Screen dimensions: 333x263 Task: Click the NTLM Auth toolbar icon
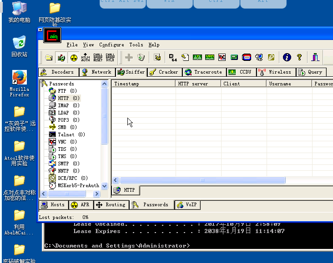point(86,58)
